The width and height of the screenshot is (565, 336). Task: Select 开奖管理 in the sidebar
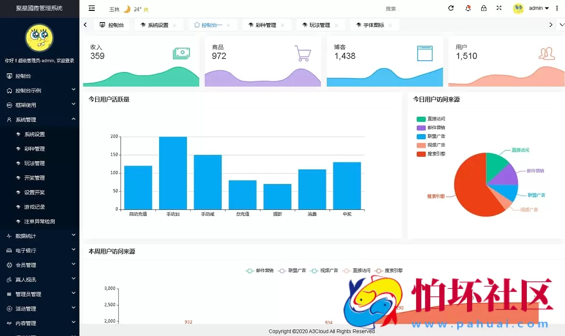[x=34, y=178]
